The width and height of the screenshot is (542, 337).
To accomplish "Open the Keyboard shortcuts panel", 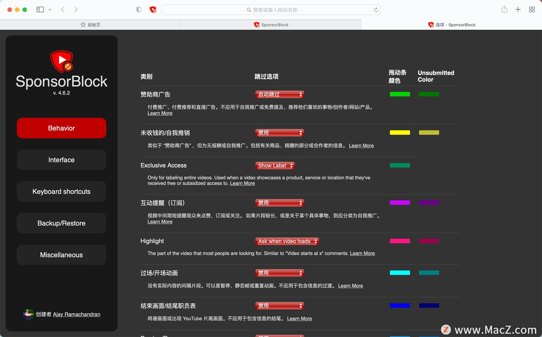I will pyautogui.click(x=61, y=191).
